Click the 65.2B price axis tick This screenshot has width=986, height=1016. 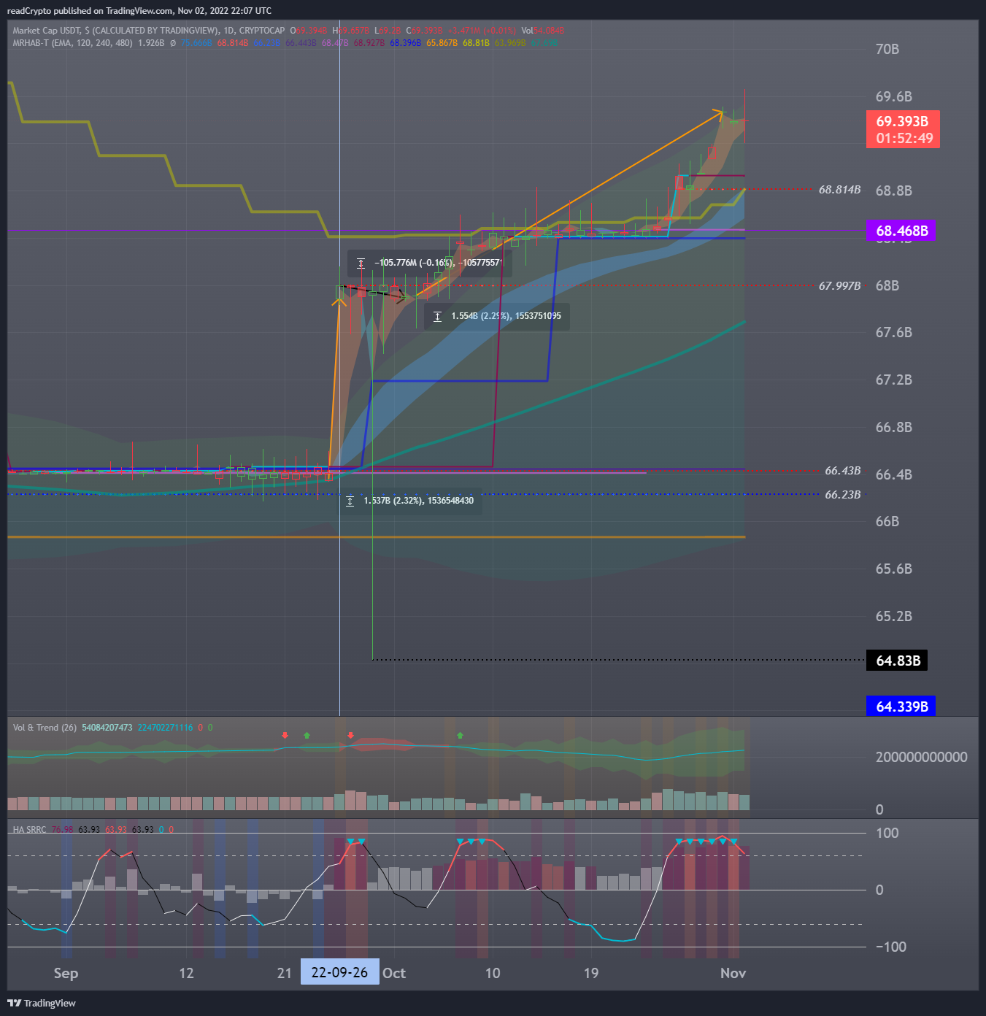894,617
